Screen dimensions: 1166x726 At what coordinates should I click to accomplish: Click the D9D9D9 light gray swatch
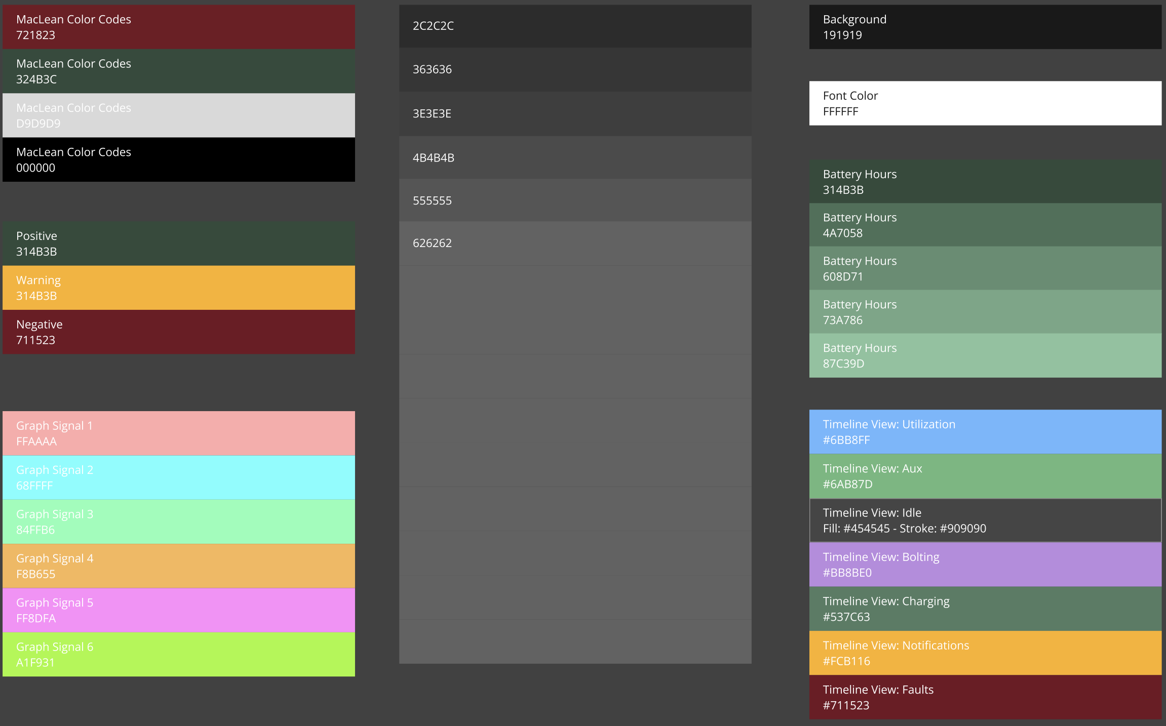[178, 115]
